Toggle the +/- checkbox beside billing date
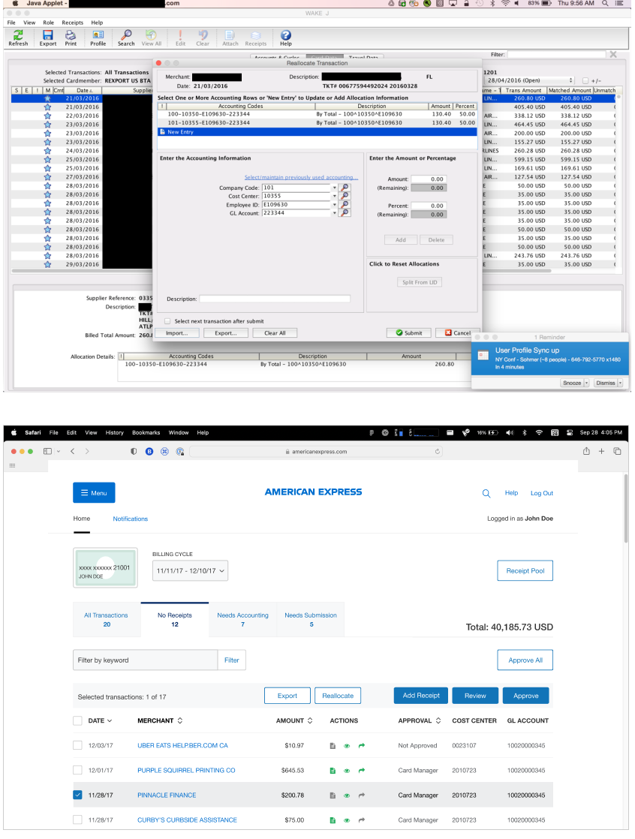This screenshot has width=635, height=839. [x=585, y=81]
